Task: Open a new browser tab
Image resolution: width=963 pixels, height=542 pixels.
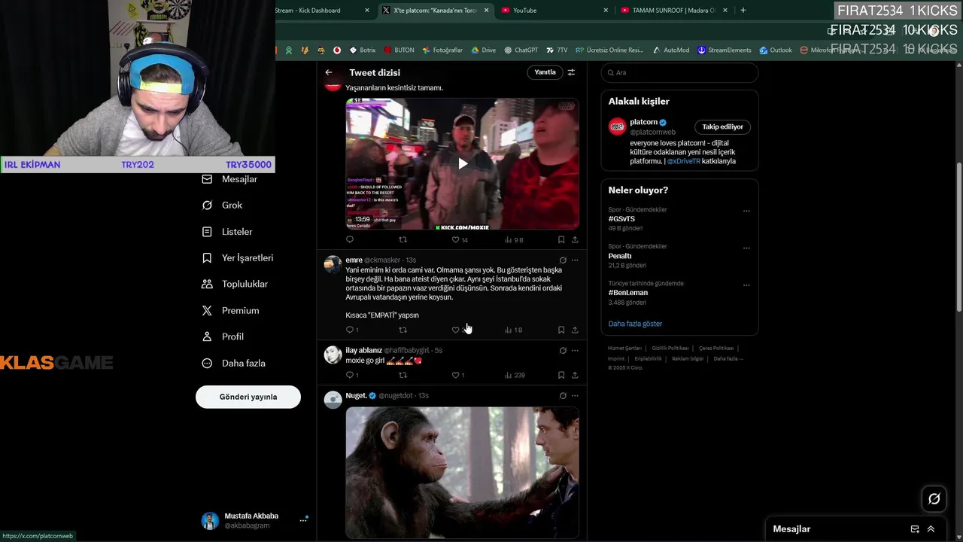Action: (x=743, y=11)
